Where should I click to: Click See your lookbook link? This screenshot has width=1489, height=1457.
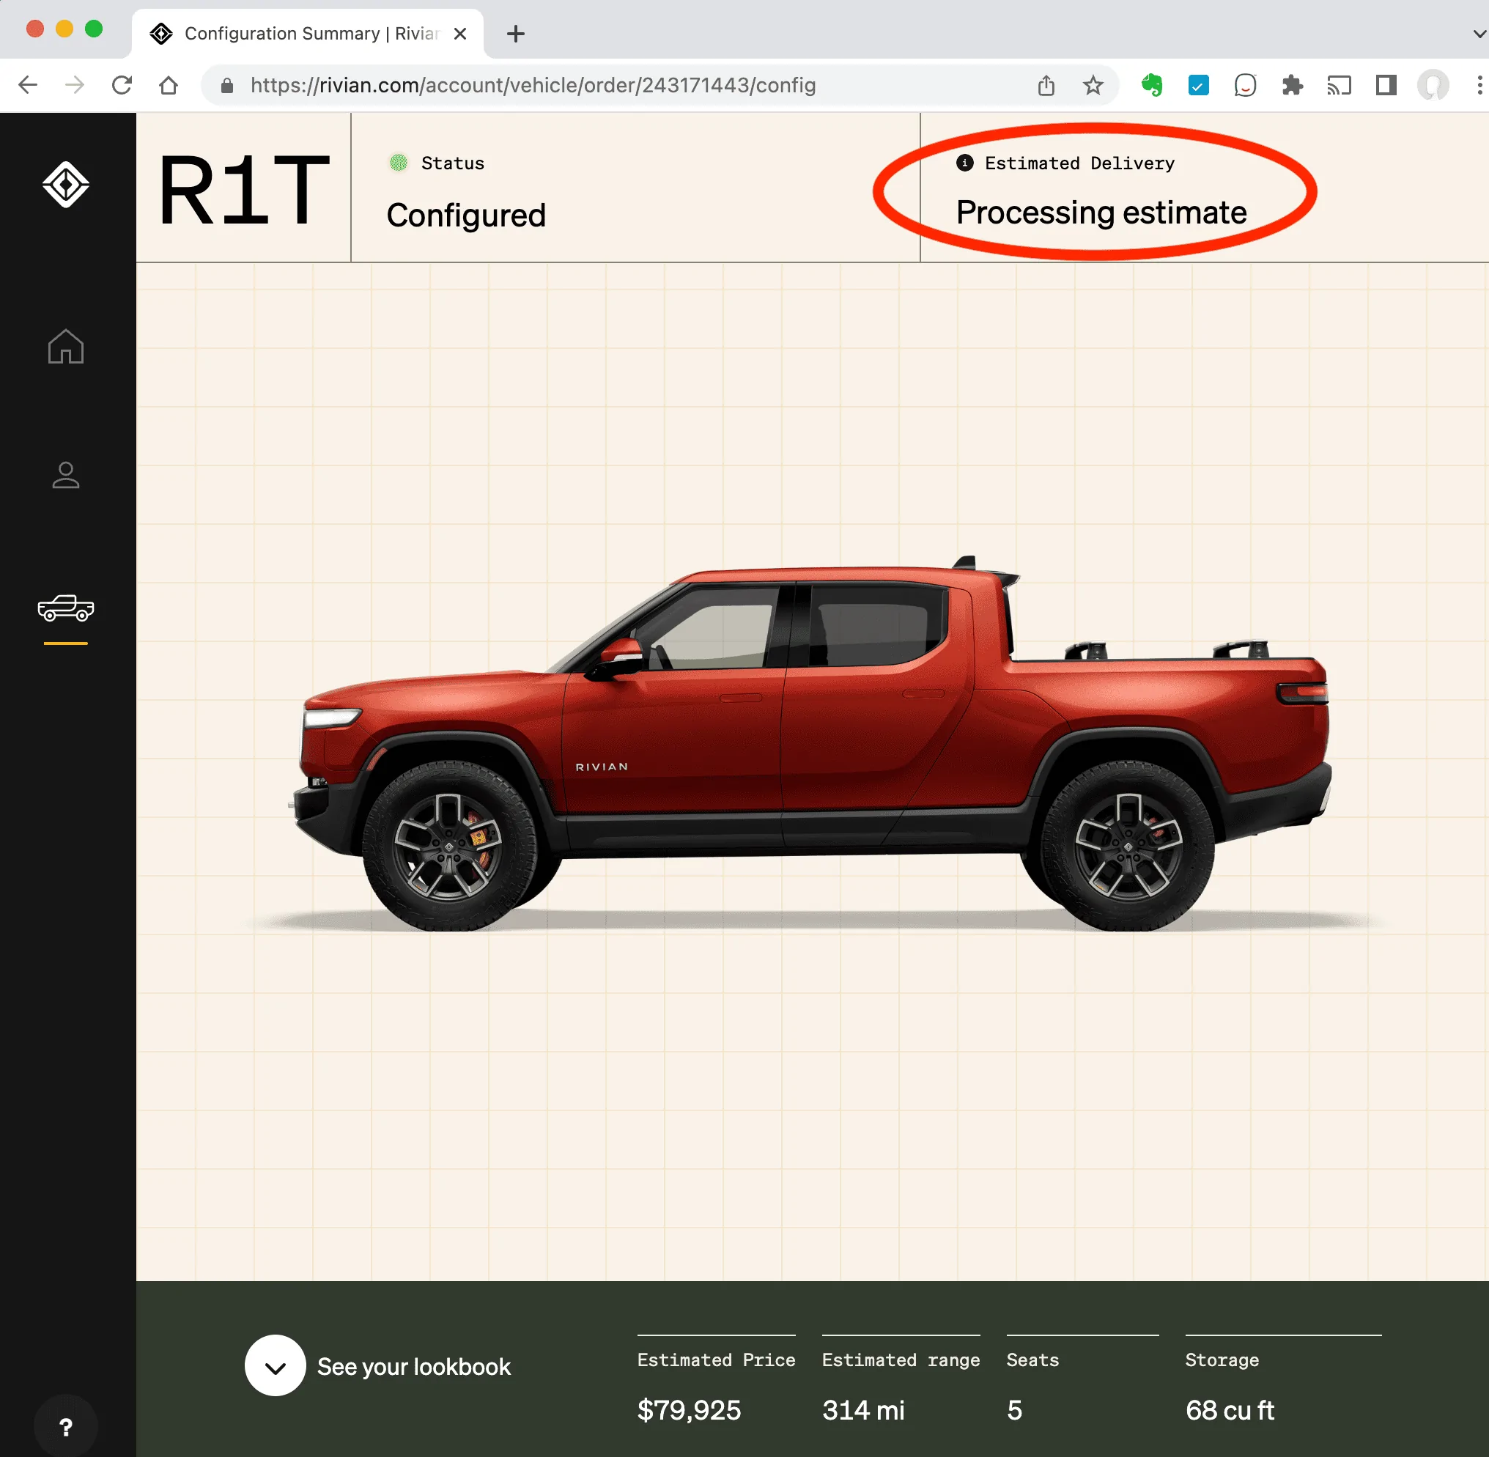(413, 1367)
